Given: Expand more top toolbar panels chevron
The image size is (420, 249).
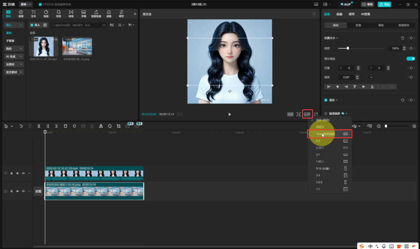Looking at the screenshot, I should tap(135, 14).
